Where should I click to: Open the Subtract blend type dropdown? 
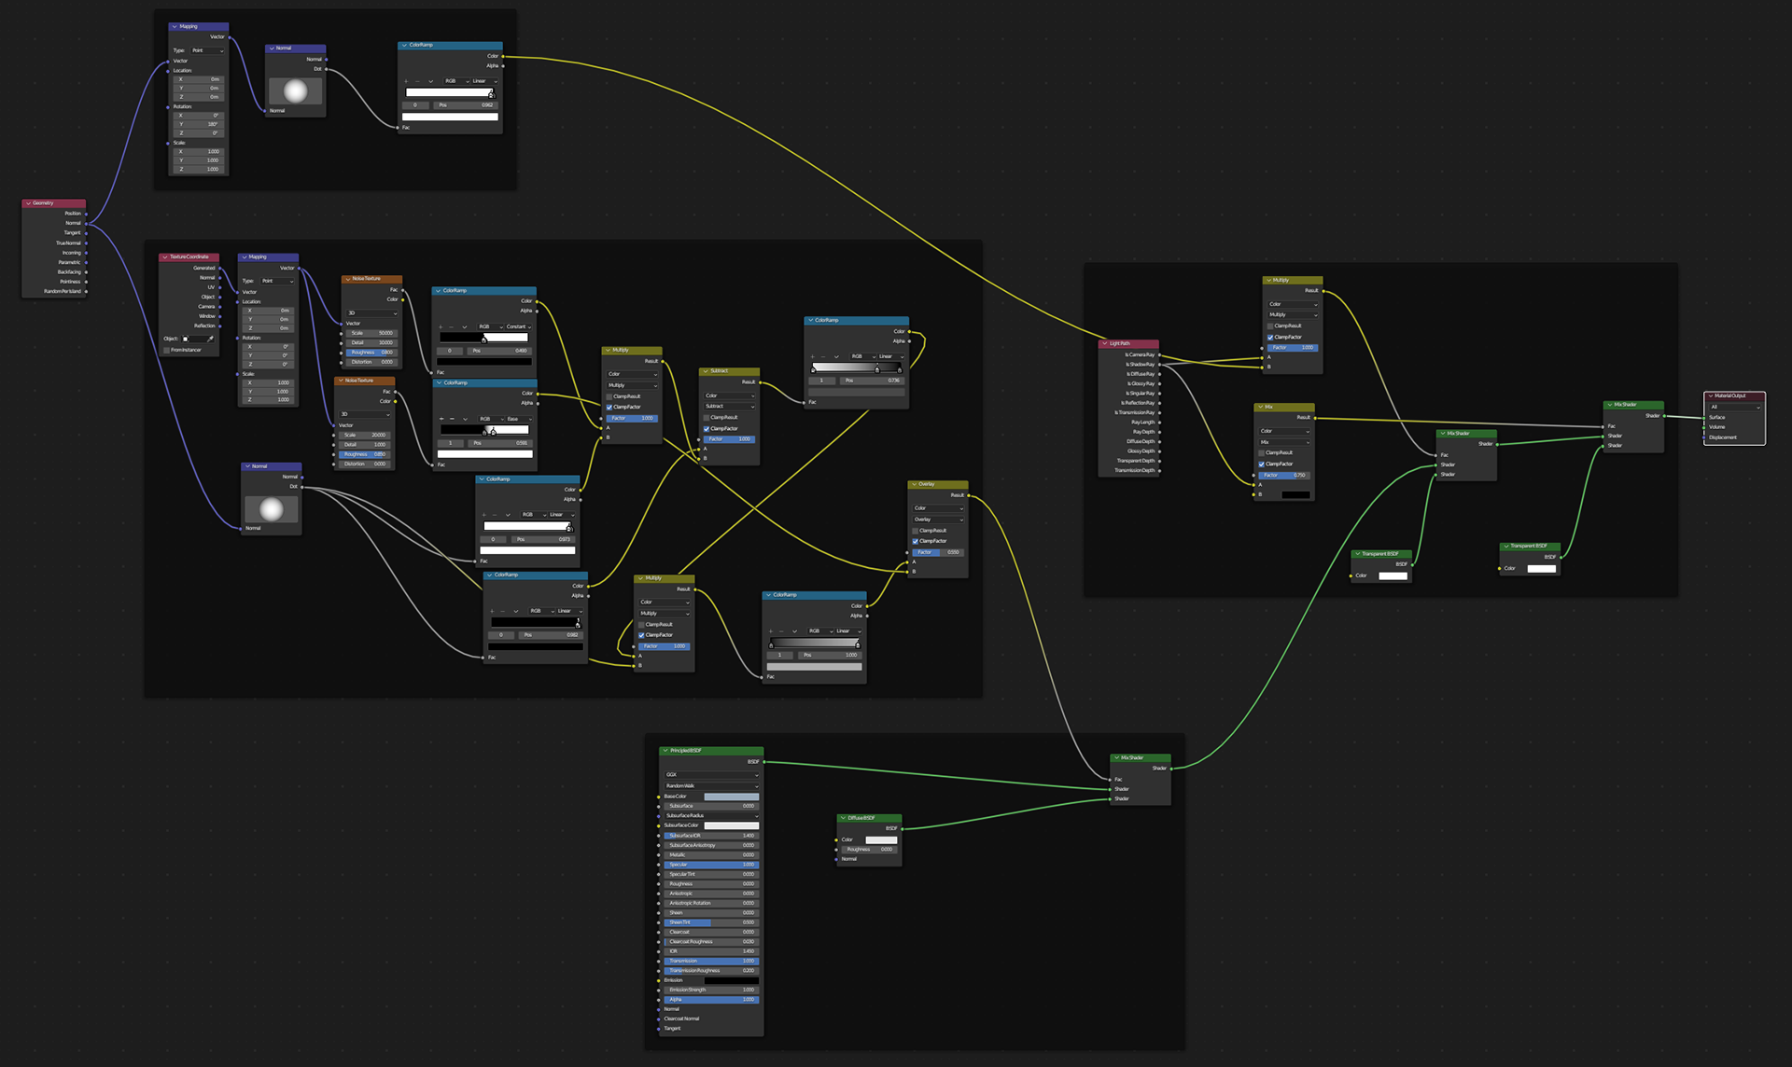point(730,406)
